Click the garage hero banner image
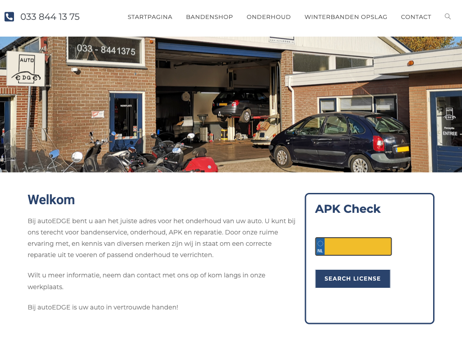Viewport: 462px width, 347px height. pos(231,104)
